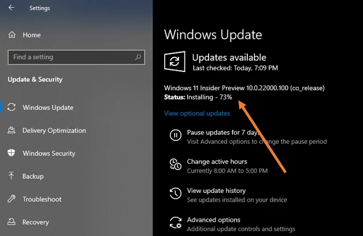Image resolution: width=363 pixels, height=236 pixels.
Task: Click Additional update controls and settings text
Action: tap(241, 229)
